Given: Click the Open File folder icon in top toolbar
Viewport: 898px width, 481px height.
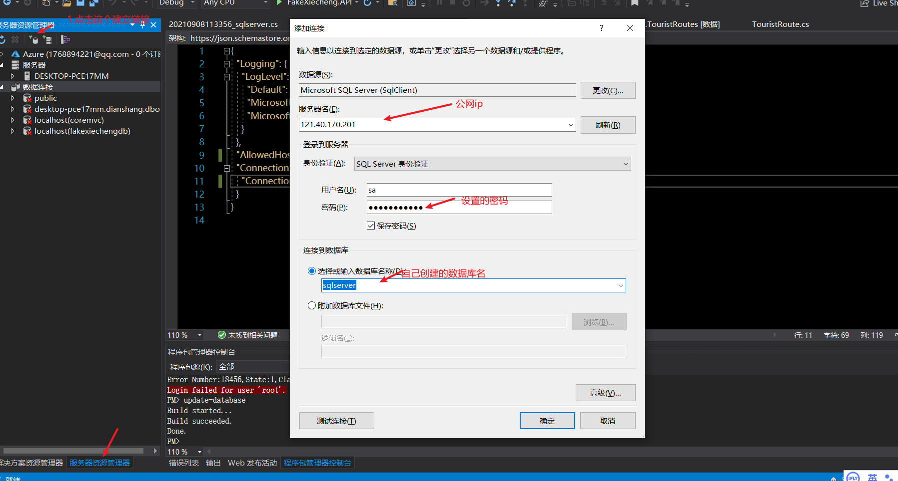Looking at the screenshot, I should pos(66,3).
